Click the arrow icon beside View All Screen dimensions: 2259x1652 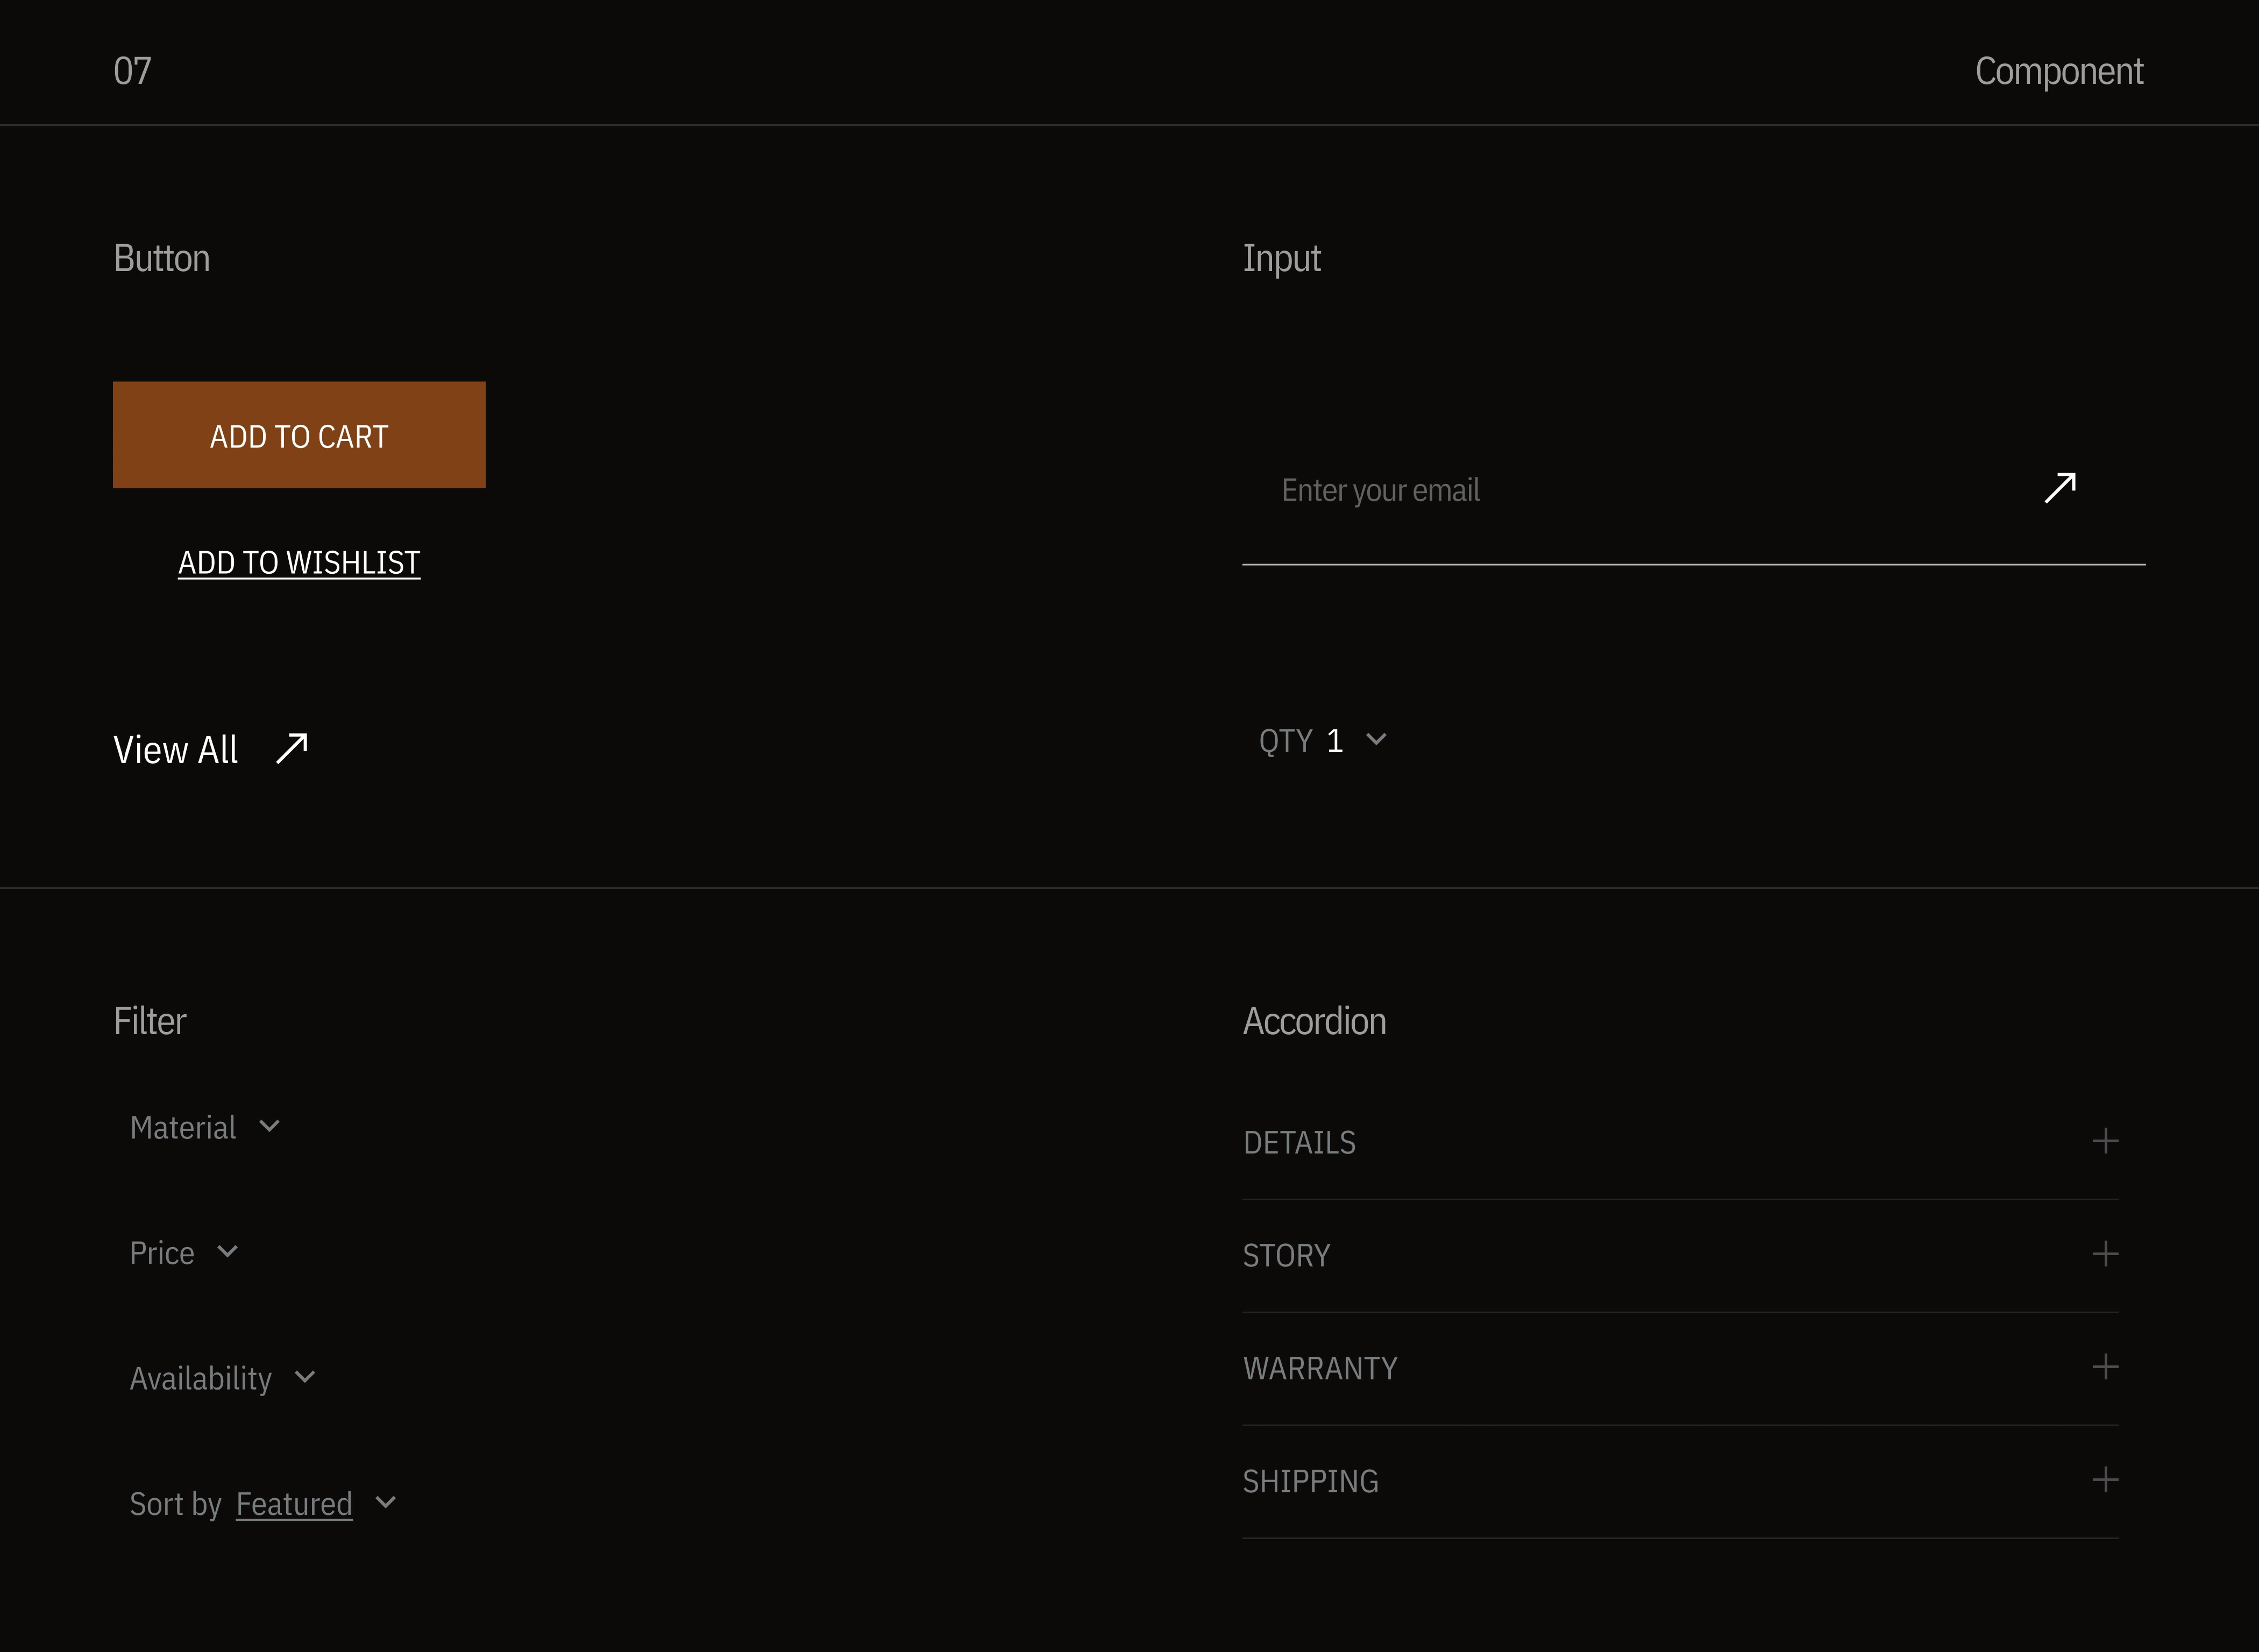292,748
